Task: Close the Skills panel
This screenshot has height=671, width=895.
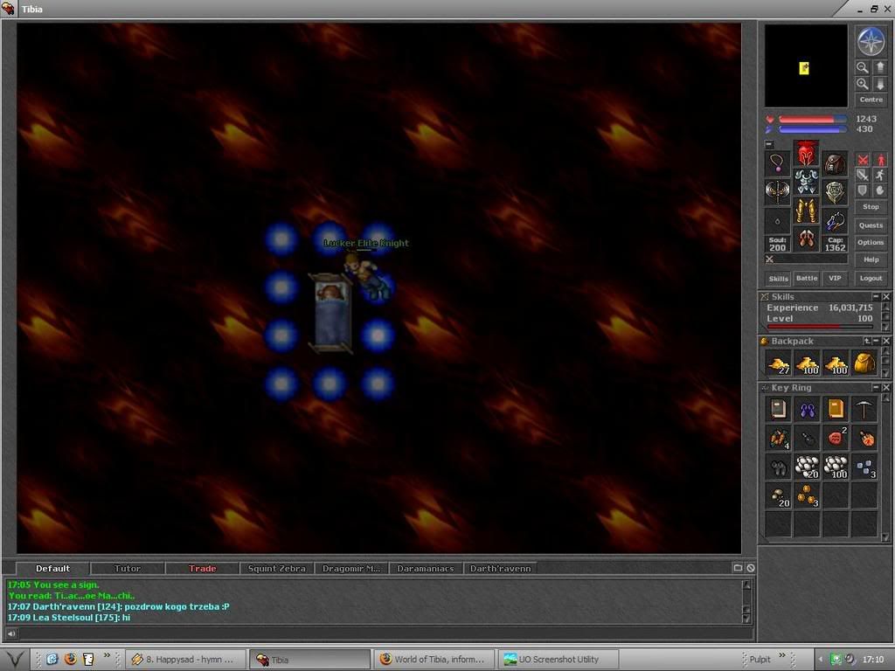Action: [x=886, y=297]
